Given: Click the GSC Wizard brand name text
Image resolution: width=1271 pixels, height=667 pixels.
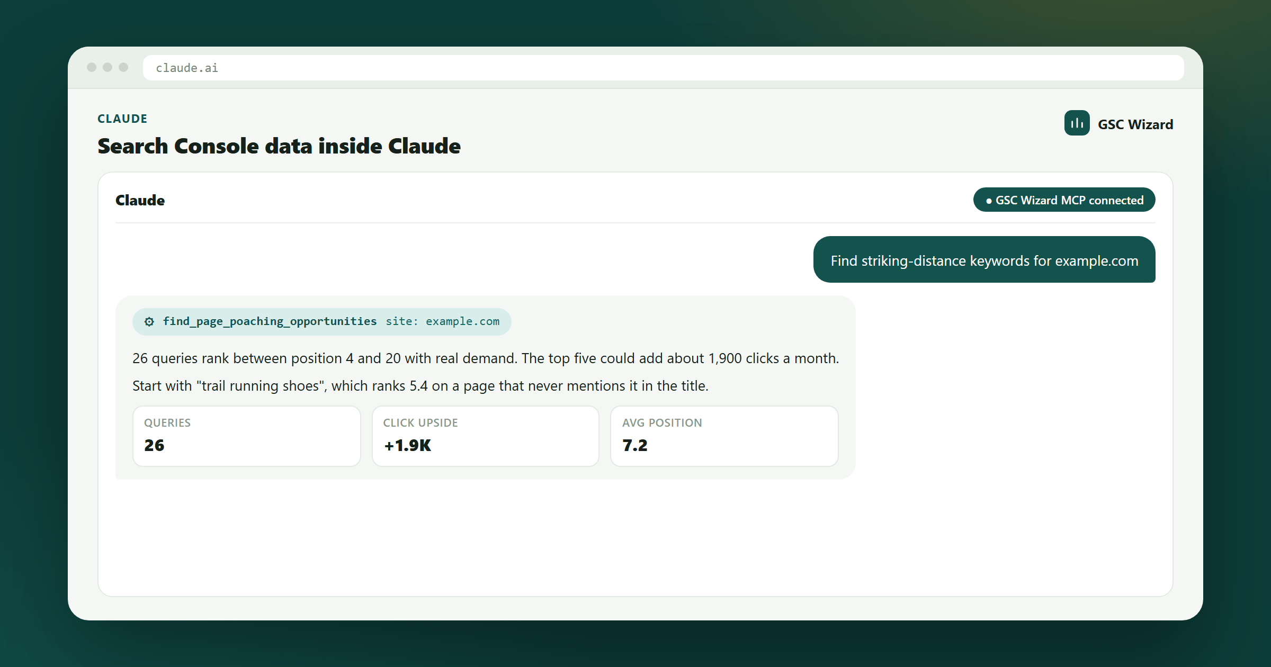Looking at the screenshot, I should tap(1135, 124).
